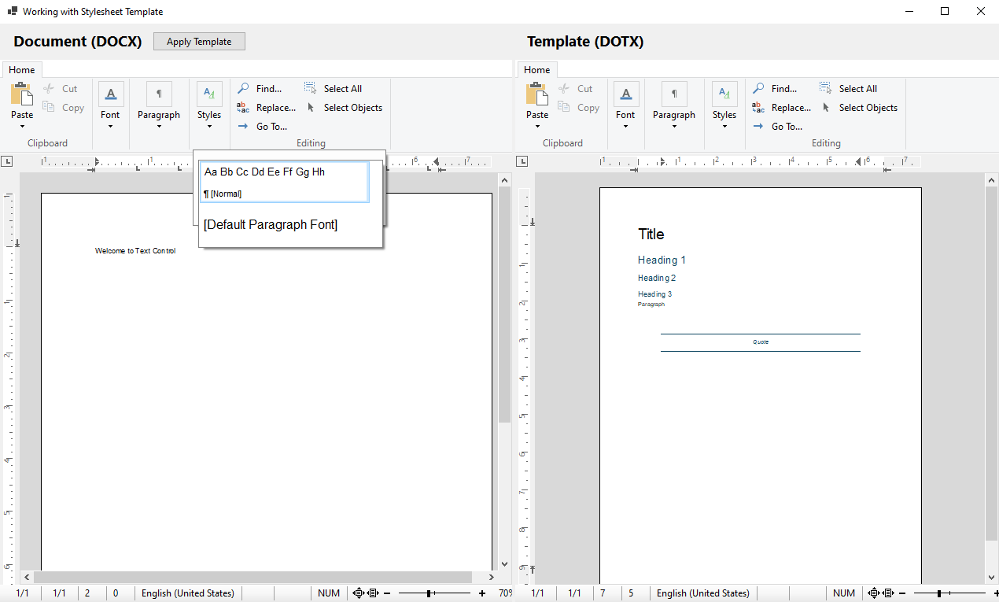Open Styles dropdown in Template ribbon
The width and height of the screenshot is (999, 602).
pos(724,106)
